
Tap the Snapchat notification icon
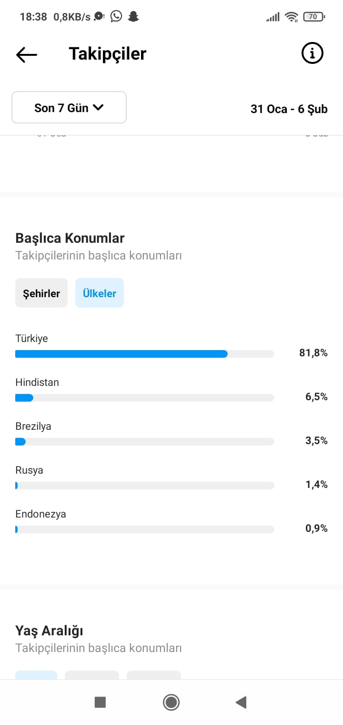tap(134, 17)
